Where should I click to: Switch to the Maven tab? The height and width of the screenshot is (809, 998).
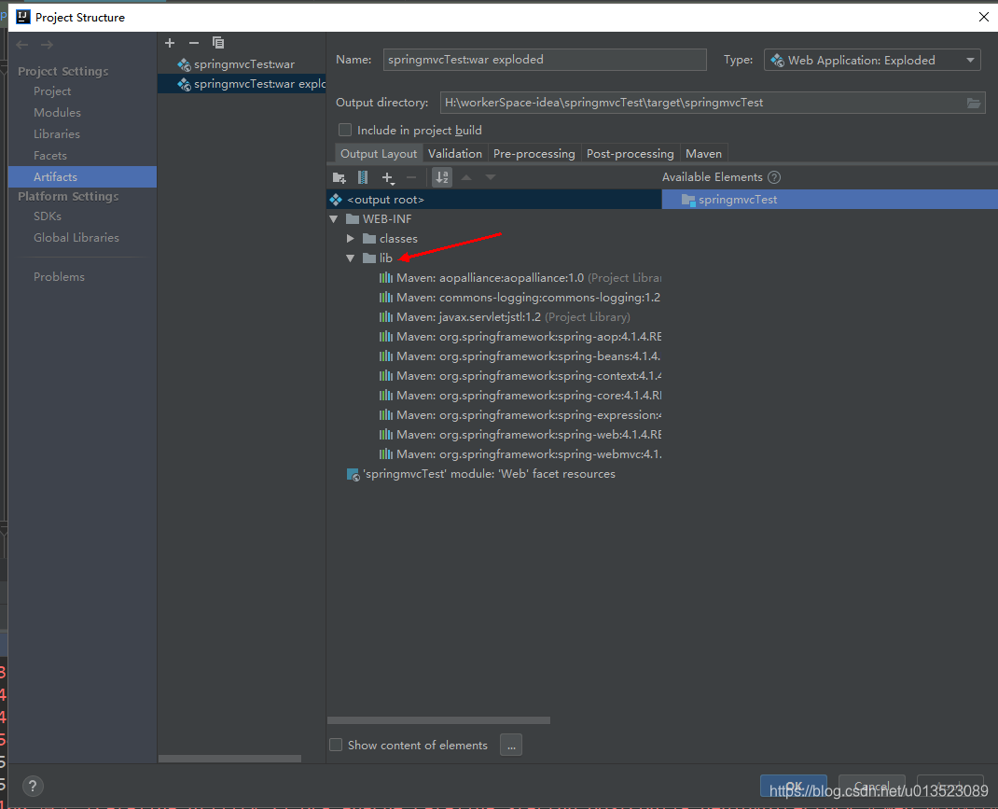(703, 153)
